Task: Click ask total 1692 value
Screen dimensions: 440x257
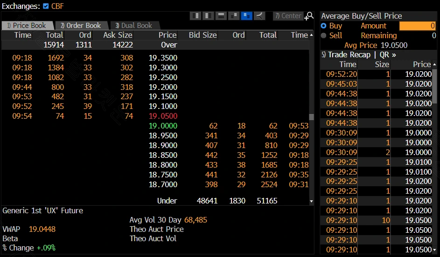Action: pyautogui.click(x=56, y=58)
